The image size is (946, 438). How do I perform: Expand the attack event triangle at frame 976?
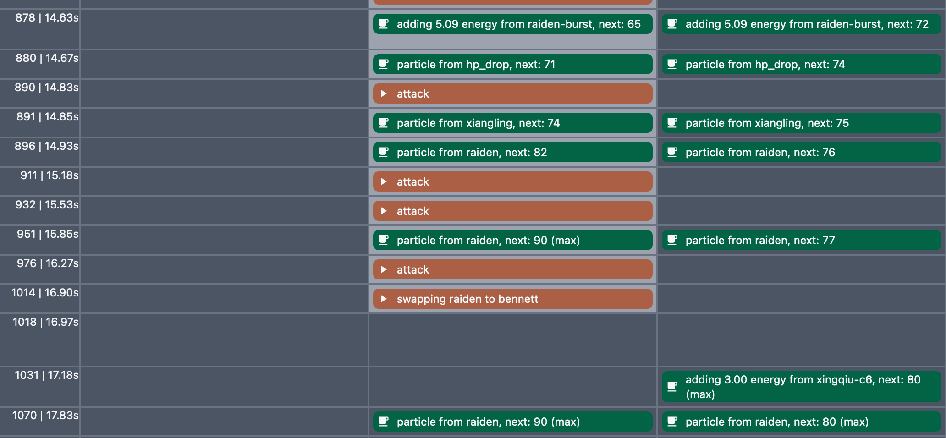[x=384, y=269]
